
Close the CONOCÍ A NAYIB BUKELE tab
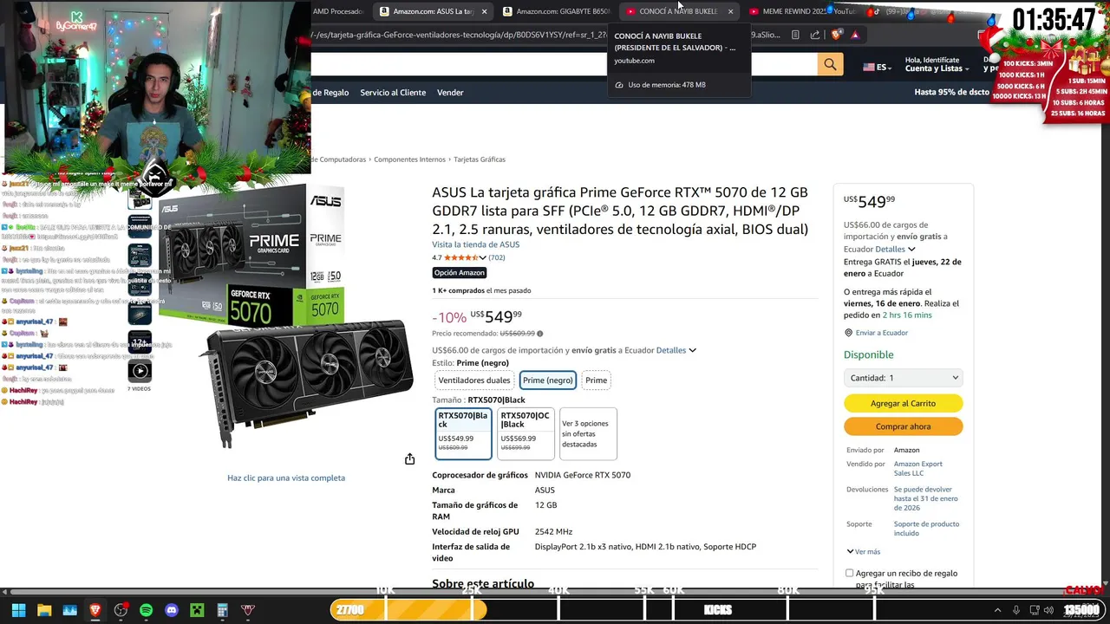[x=730, y=11]
